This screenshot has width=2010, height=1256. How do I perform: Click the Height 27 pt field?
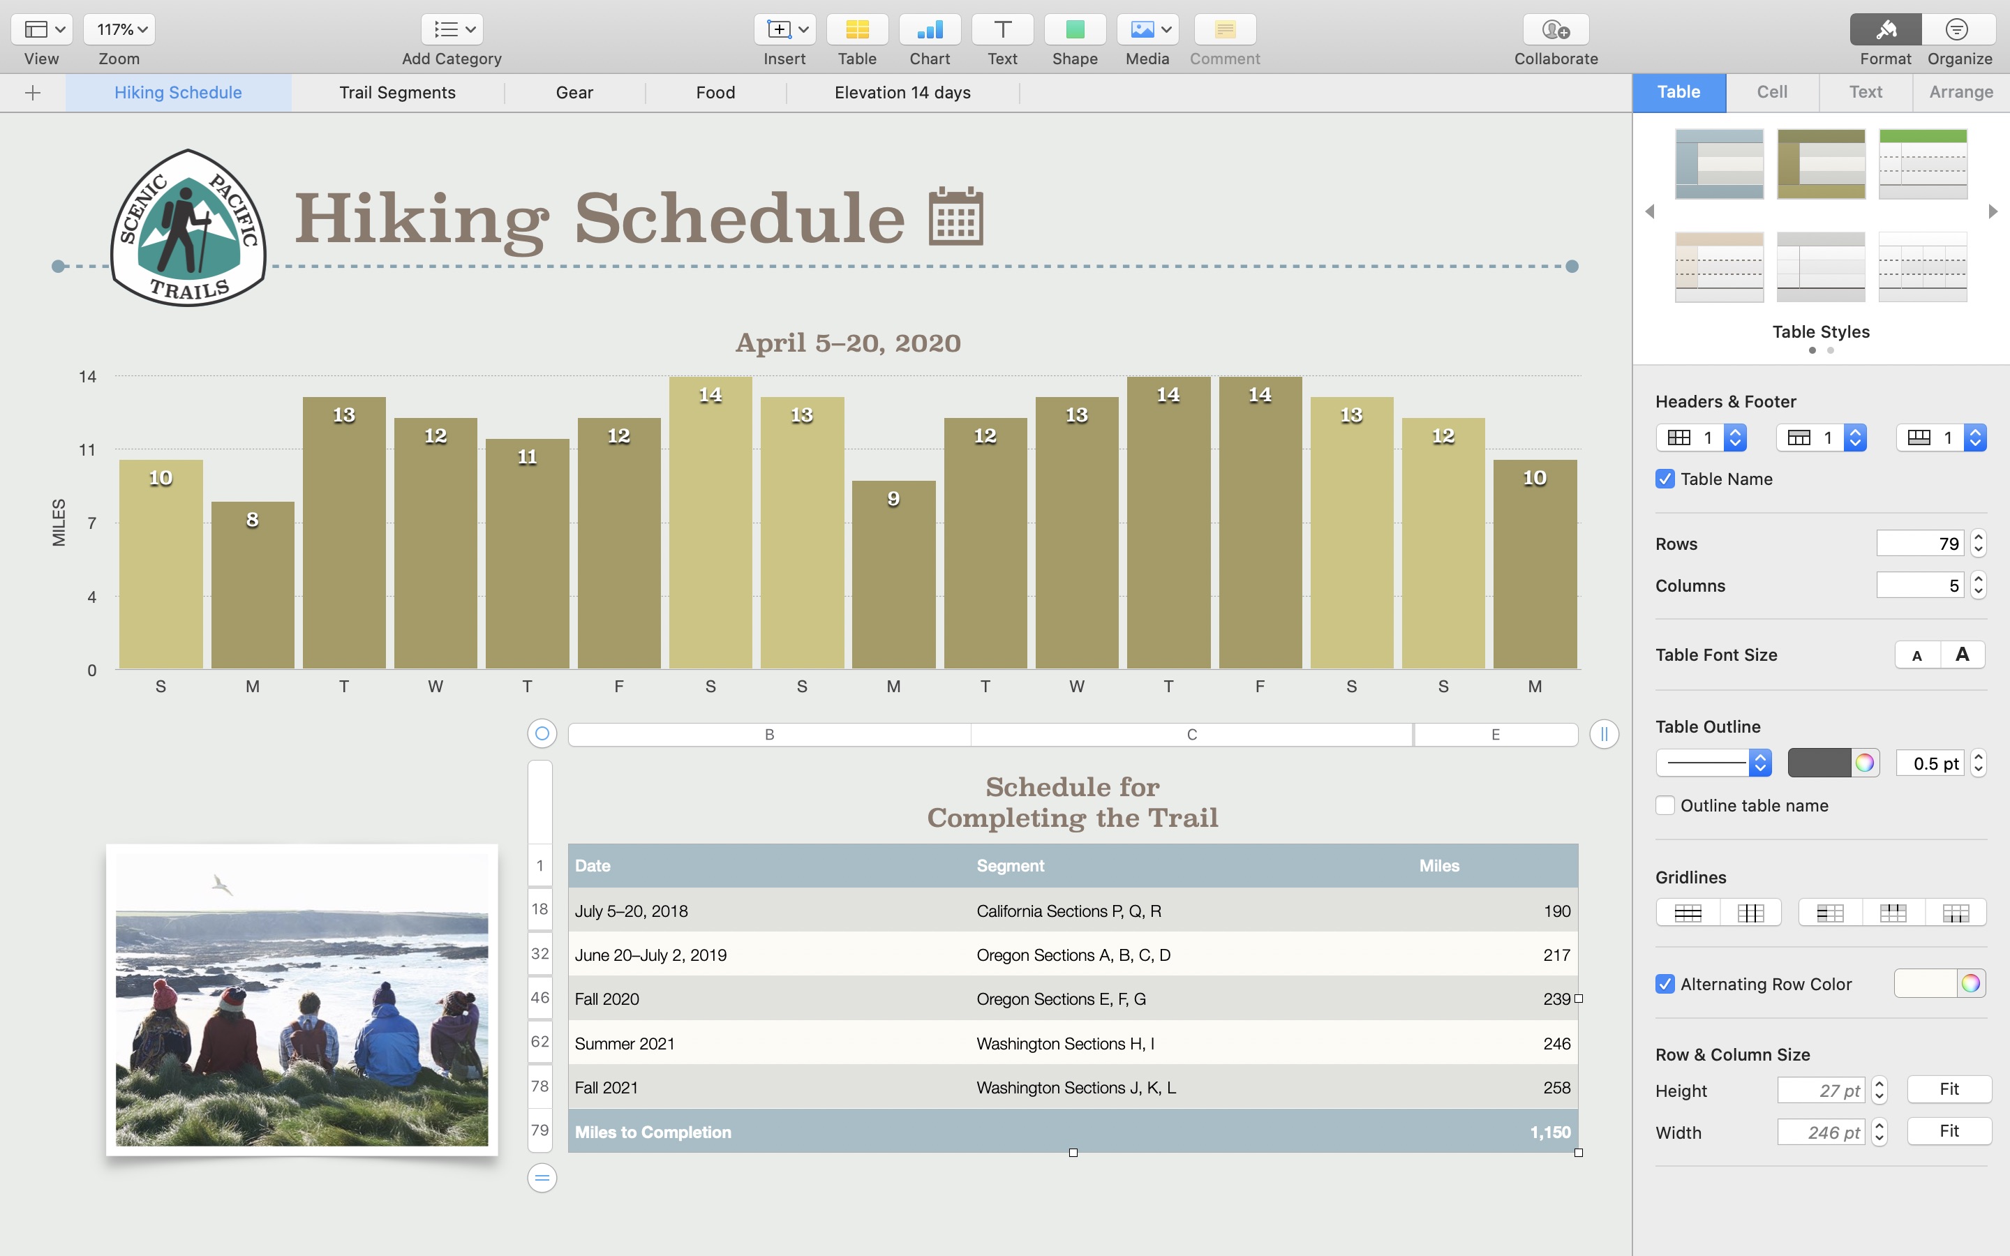pyautogui.click(x=1821, y=1090)
